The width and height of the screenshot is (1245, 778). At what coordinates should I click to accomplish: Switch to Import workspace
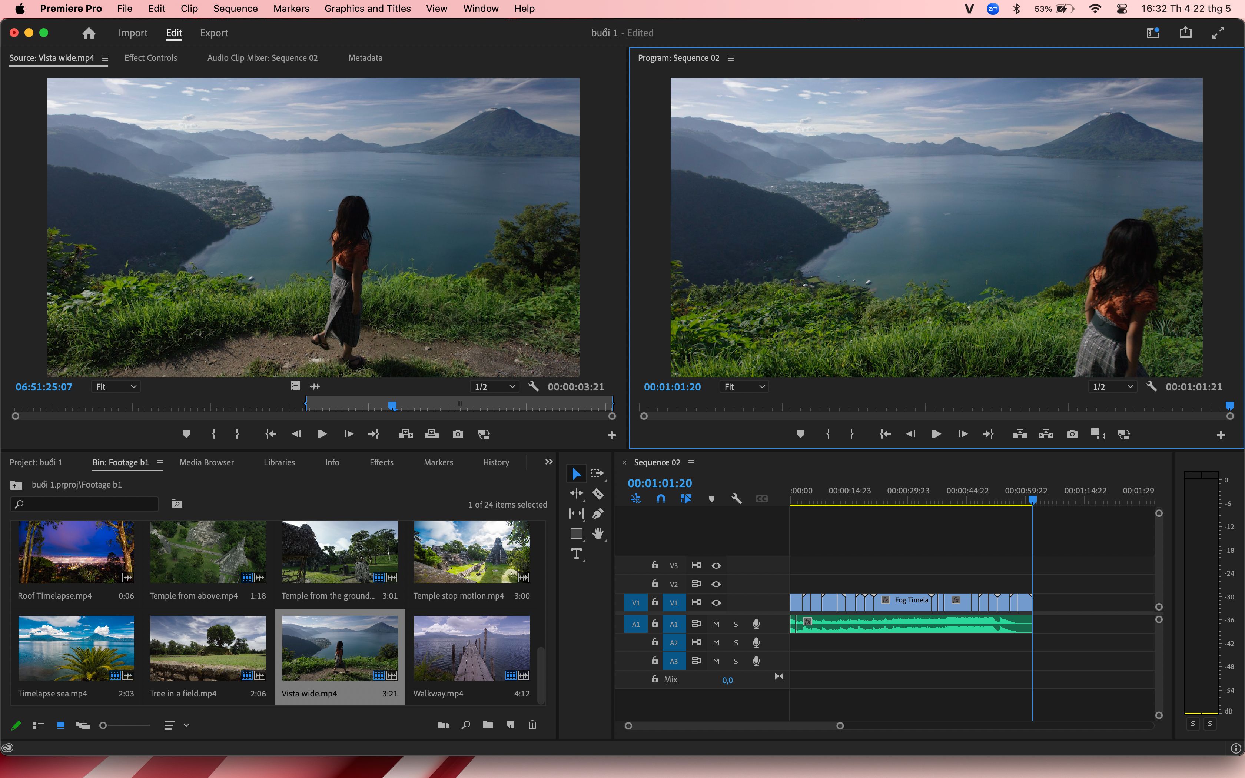(133, 33)
